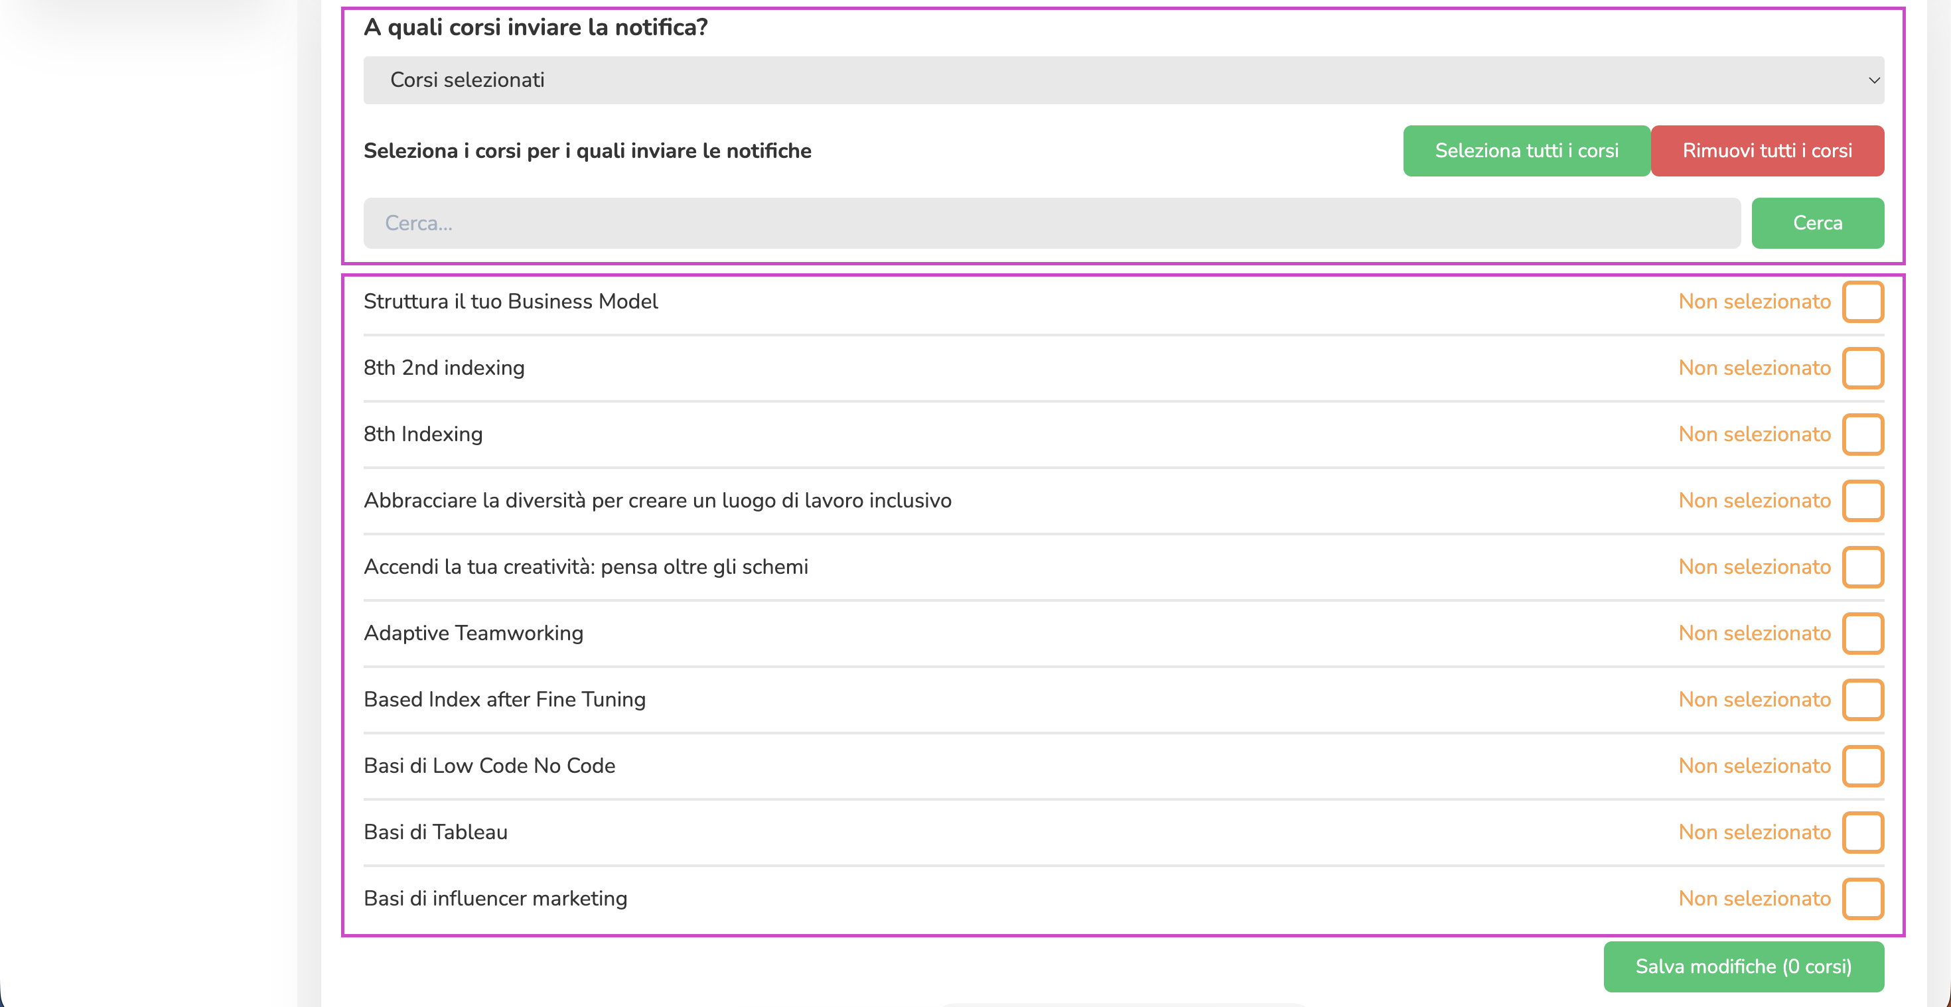The width and height of the screenshot is (1951, 1007).
Task: Check Basi di influencer marketing checkbox
Action: 1862,899
